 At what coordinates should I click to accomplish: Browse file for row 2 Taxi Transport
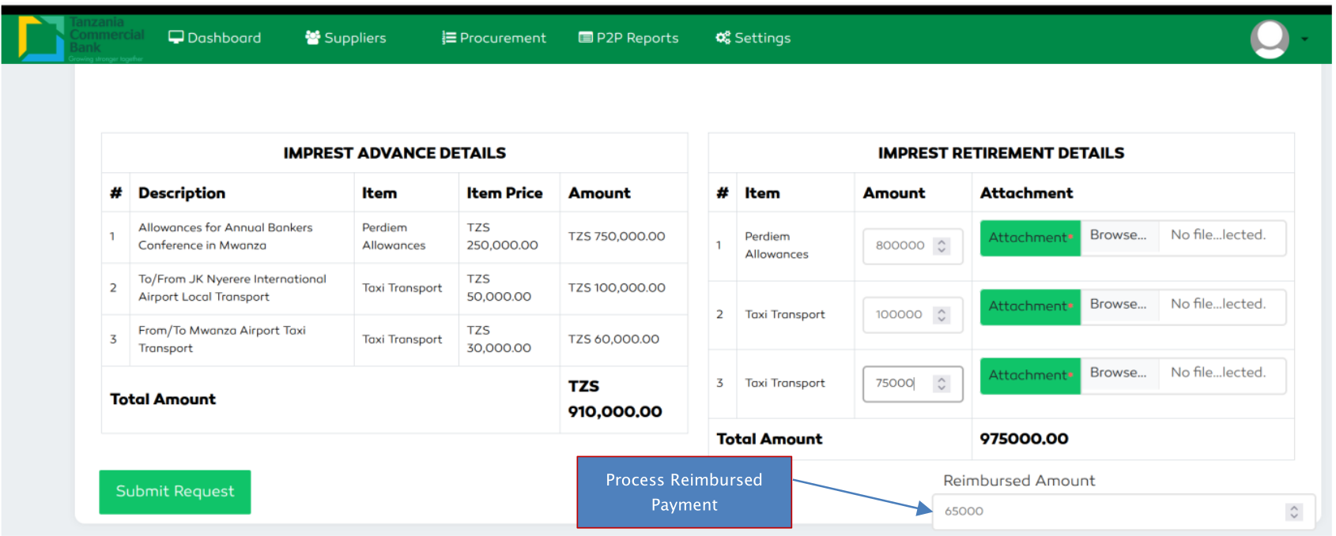tap(1118, 304)
